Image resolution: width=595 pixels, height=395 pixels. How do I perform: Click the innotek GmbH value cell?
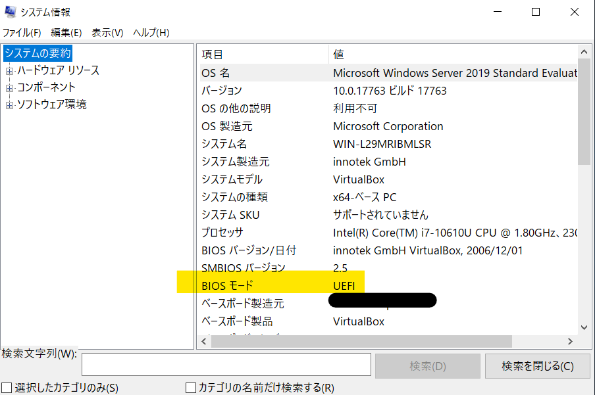tap(369, 162)
